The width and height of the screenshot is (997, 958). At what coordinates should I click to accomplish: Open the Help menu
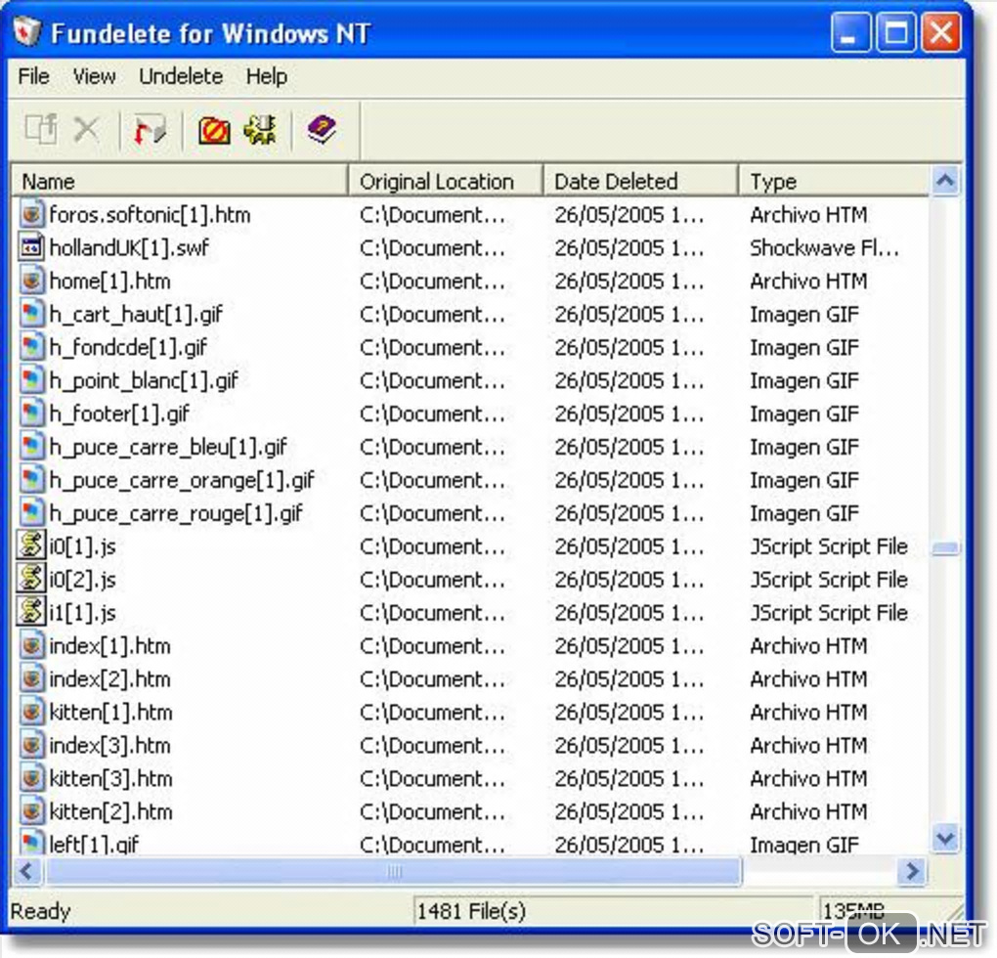[x=267, y=76]
